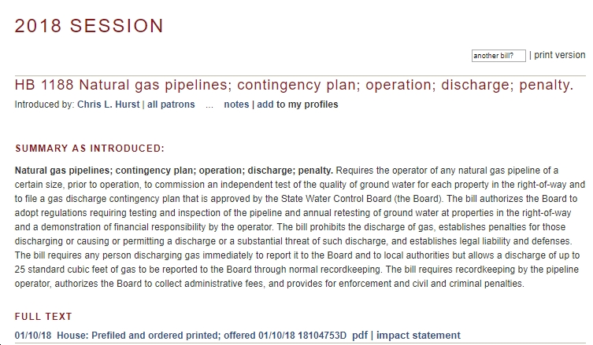Click the 2018 SESSION heading

click(x=89, y=26)
